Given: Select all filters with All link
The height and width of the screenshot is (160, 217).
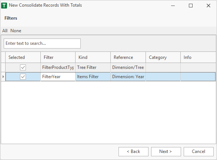Looking at the screenshot, I should 5,31.
